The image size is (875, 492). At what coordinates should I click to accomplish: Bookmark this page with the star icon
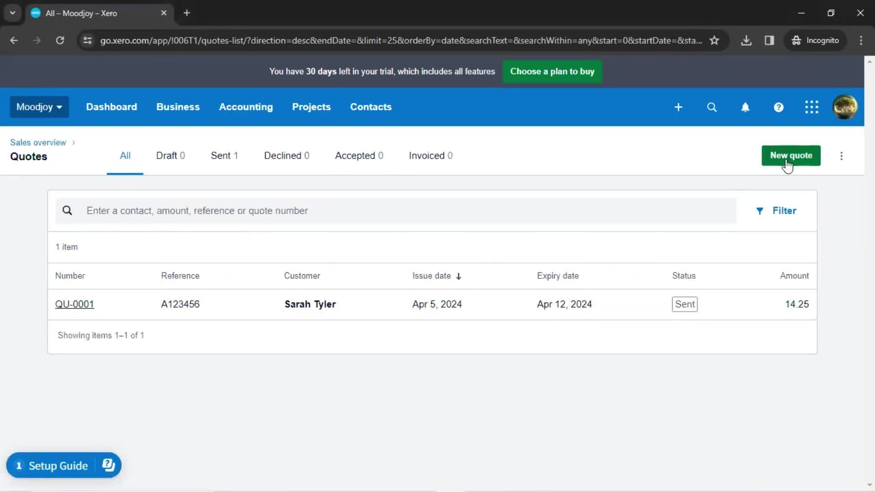tap(714, 40)
